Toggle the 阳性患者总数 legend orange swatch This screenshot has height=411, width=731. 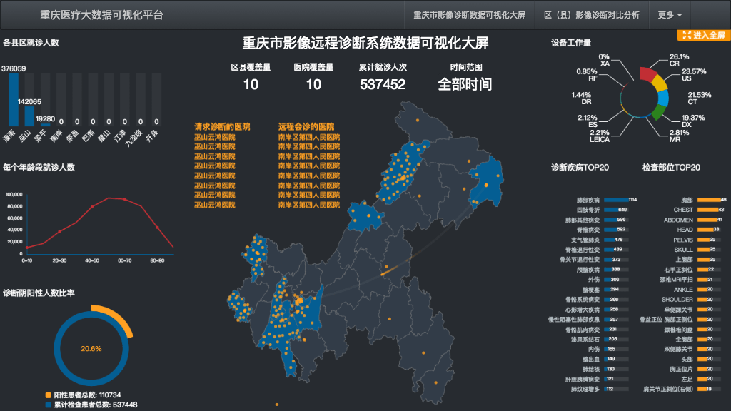(48, 395)
